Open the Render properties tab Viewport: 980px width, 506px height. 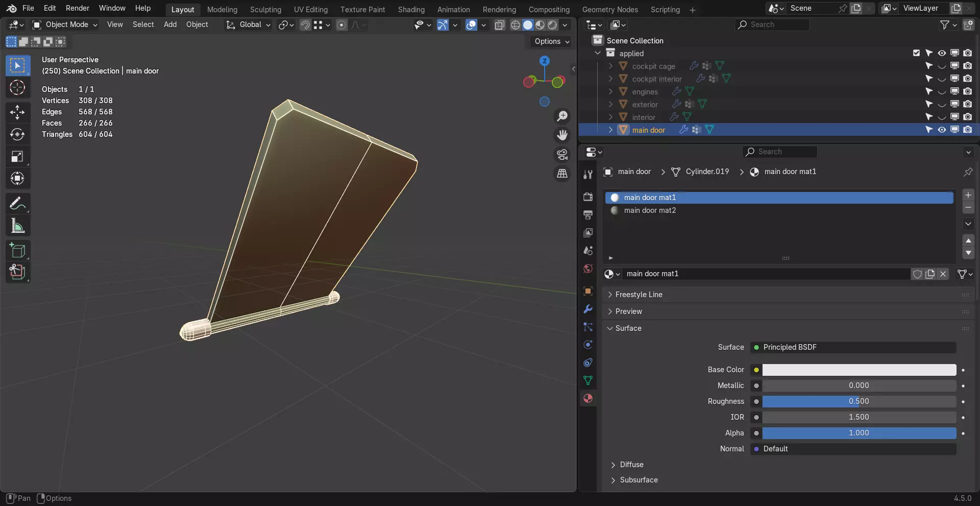click(x=588, y=197)
